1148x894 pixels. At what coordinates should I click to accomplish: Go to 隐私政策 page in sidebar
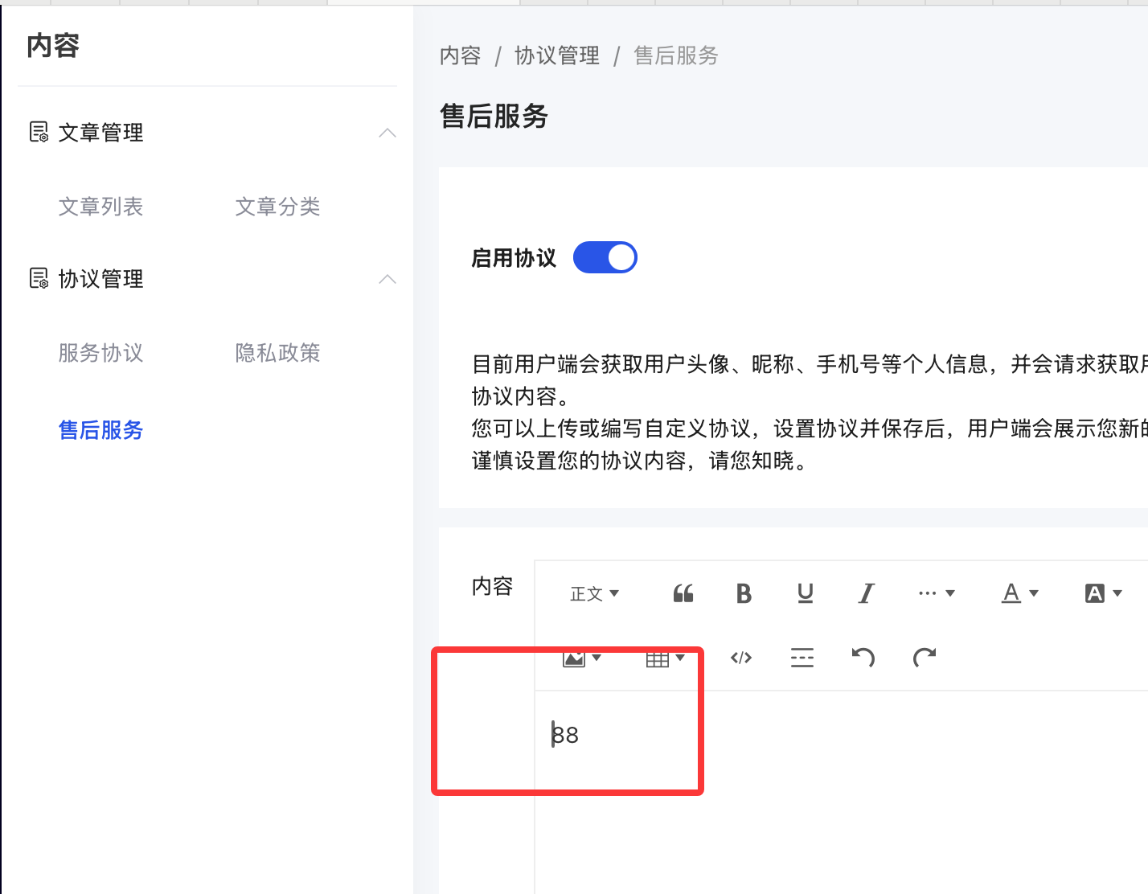coord(277,353)
